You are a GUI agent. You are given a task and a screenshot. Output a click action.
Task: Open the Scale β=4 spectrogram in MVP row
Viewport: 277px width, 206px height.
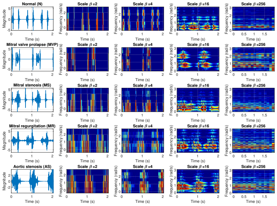click(x=143, y=60)
